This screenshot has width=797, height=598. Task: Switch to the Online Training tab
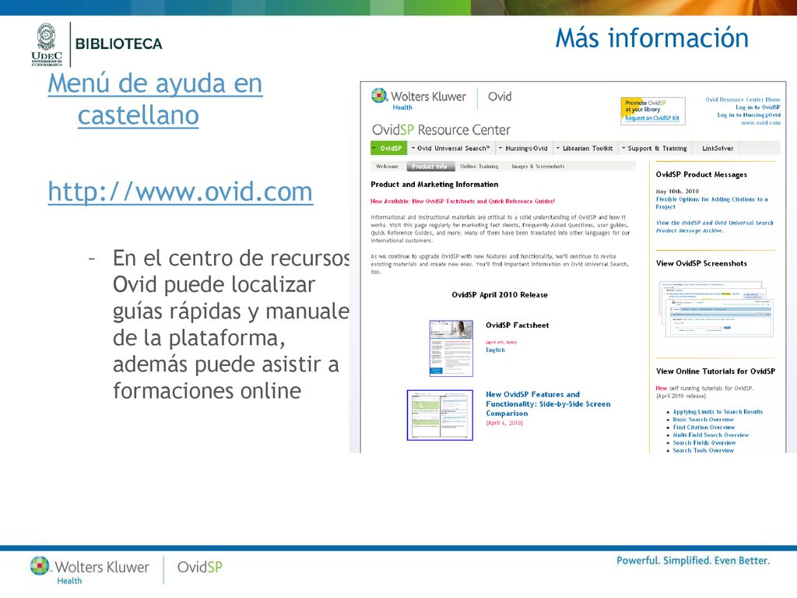point(479,167)
